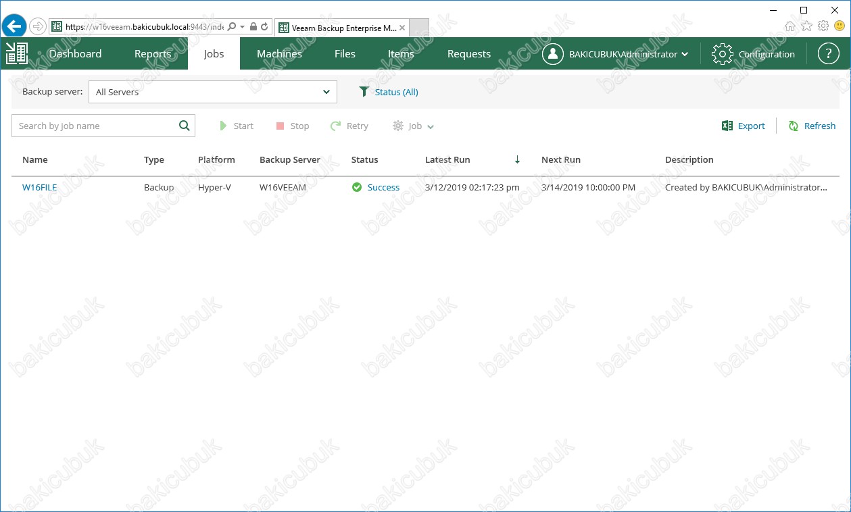Sort by Next Run column header
Image resolution: width=851 pixels, height=512 pixels.
tap(561, 160)
